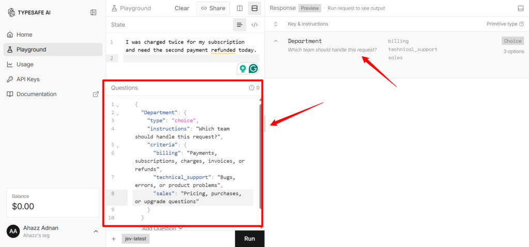Open the Home page

pos(53,35)
